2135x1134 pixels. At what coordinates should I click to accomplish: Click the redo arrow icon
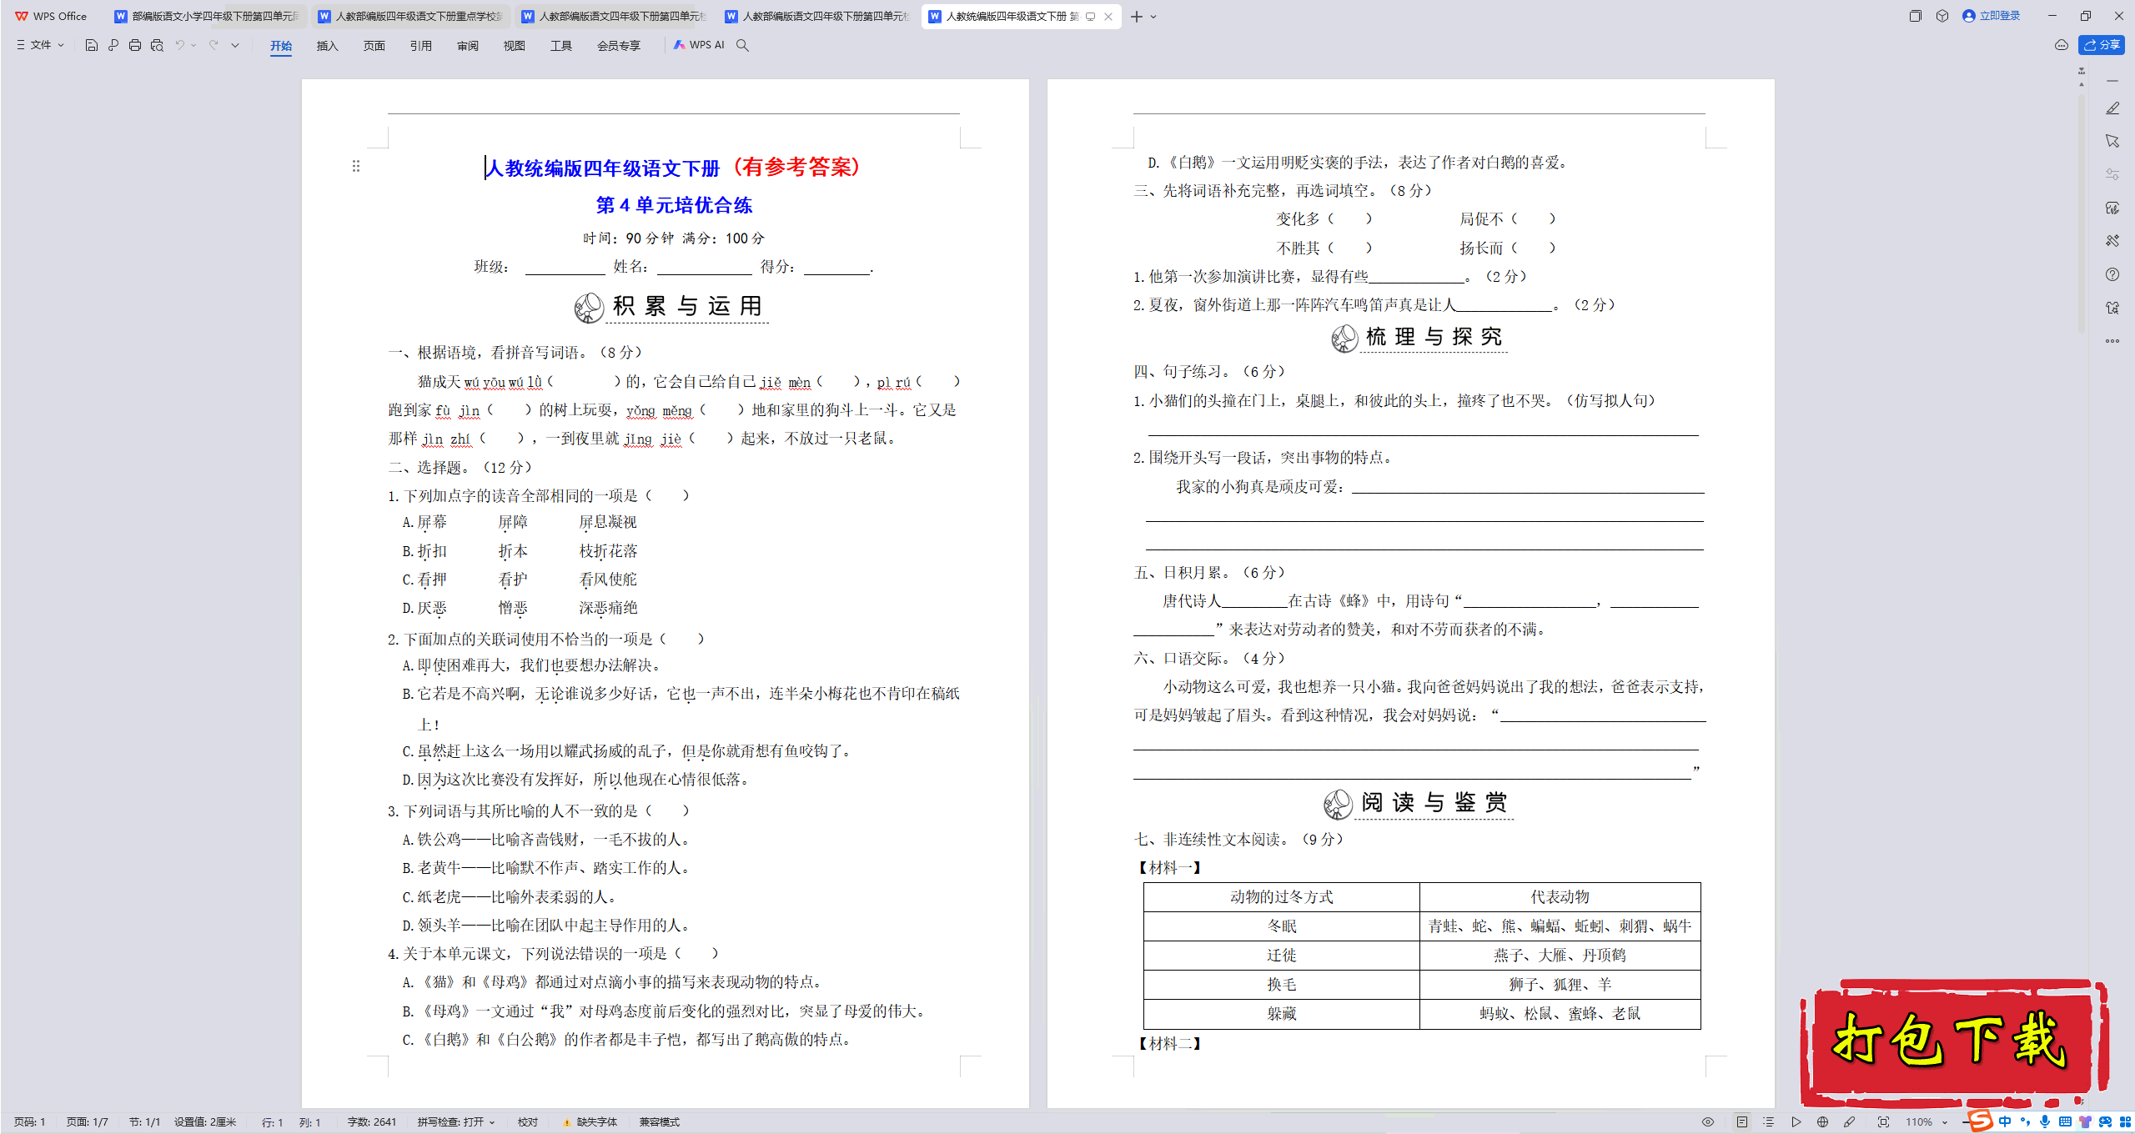(213, 45)
